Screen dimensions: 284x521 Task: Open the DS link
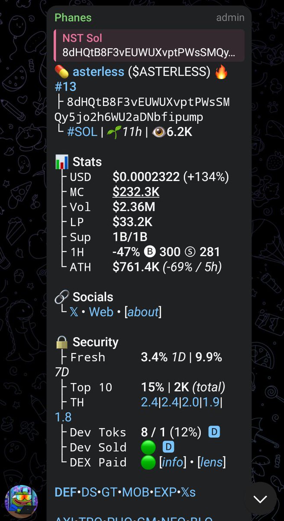coord(89,492)
